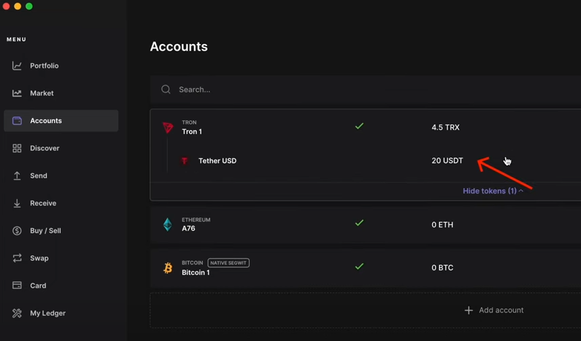Click the magnifier search icon
This screenshot has width=581, height=341.
pos(166,89)
